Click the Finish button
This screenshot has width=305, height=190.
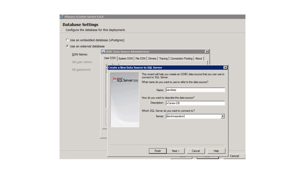click(x=158, y=151)
